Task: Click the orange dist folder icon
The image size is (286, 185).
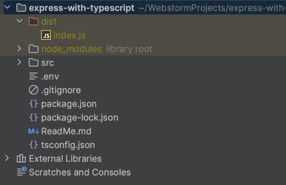Action: (x=33, y=22)
